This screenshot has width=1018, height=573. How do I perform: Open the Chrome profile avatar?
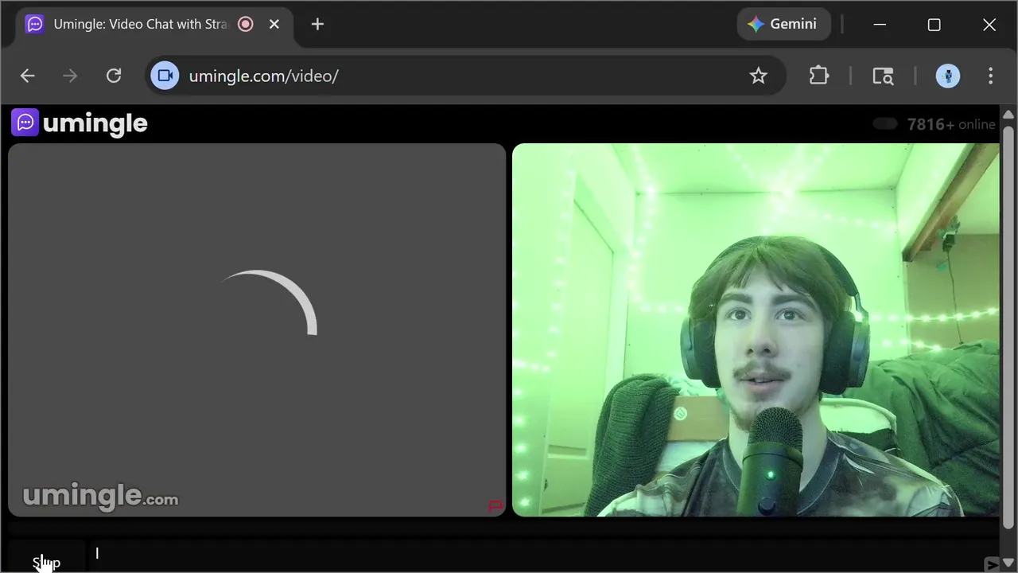[x=947, y=76]
